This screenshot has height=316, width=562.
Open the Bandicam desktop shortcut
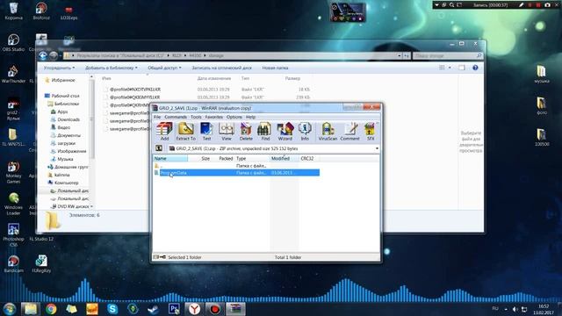[x=13, y=264]
